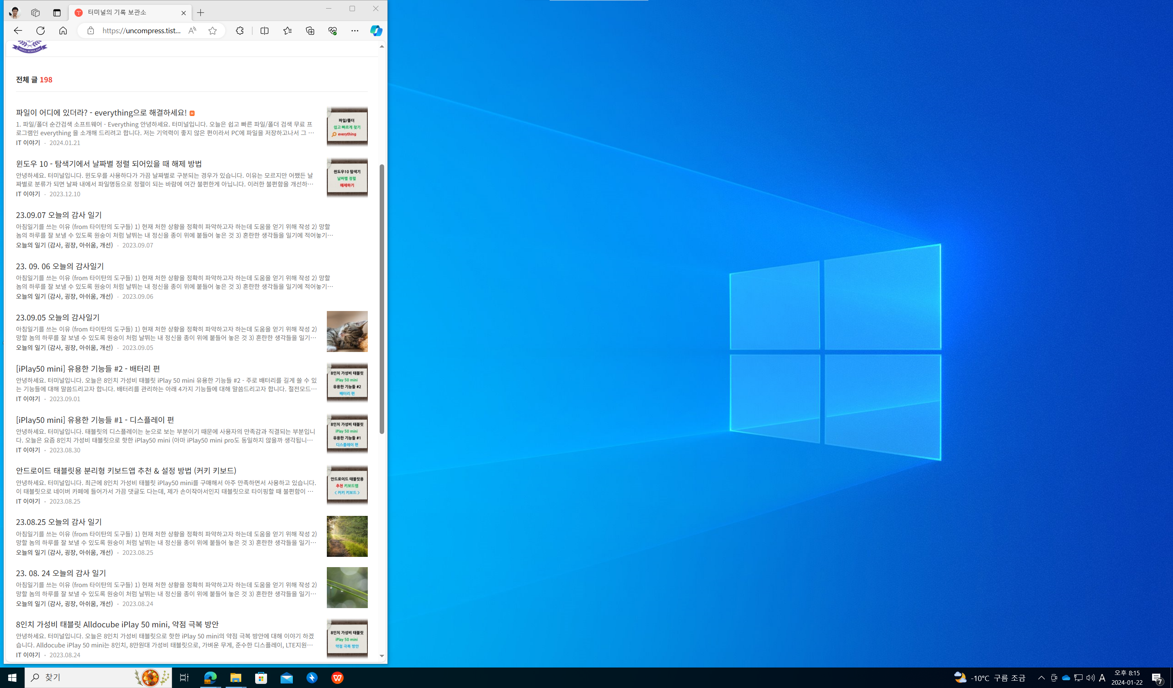This screenshot has height=688, width=1173.
Task: Show hidden system tray icons chevron
Action: tap(1041, 678)
